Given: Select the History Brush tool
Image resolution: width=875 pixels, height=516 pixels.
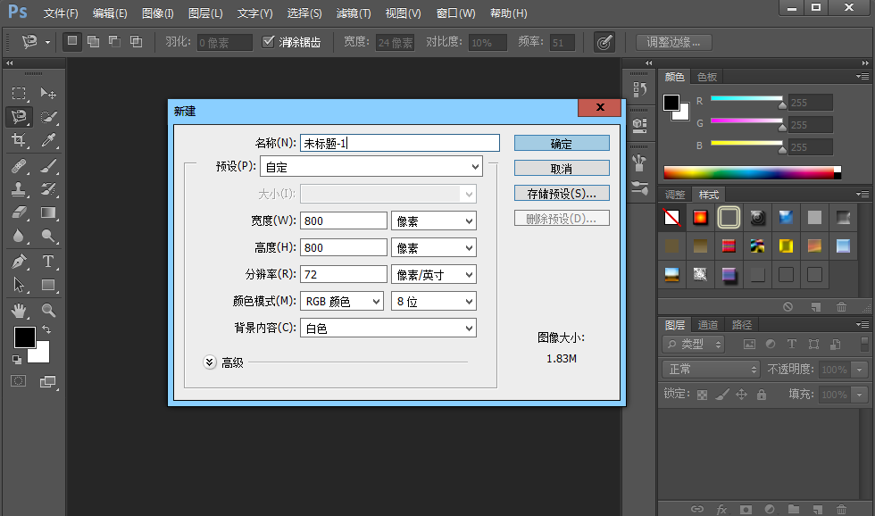Looking at the screenshot, I should 48,189.
